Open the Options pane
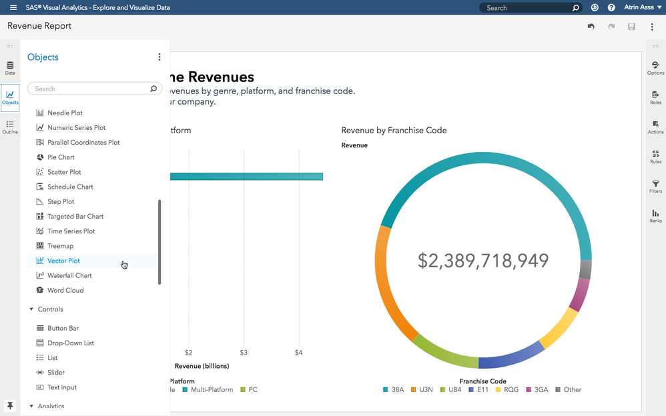666x416 pixels. click(655, 68)
